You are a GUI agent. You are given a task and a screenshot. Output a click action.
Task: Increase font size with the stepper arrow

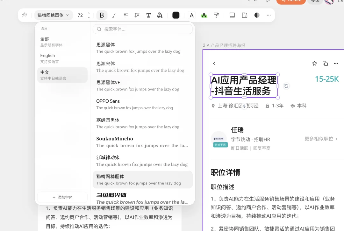[89, 13]
